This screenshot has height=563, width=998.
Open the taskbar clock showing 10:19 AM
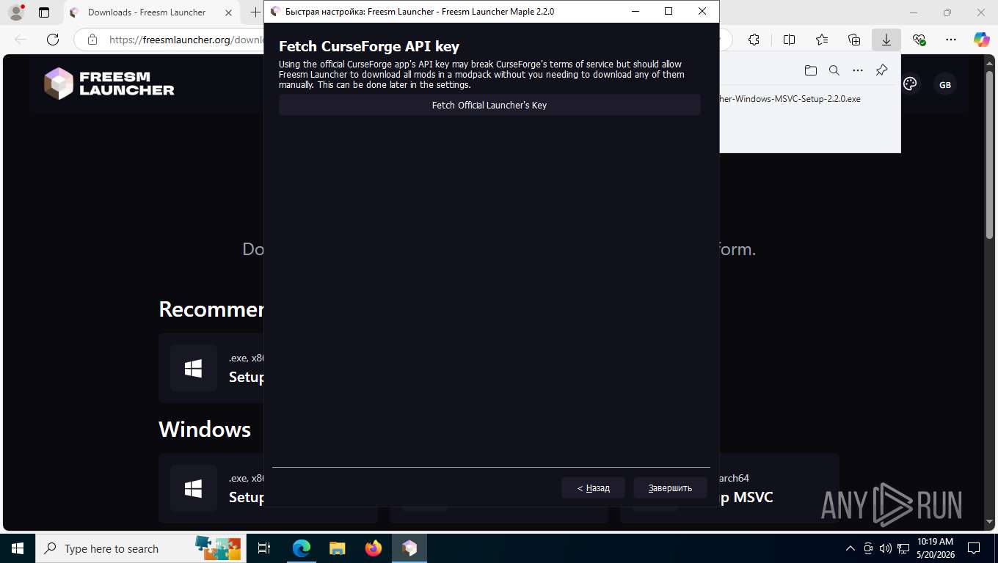coord(935,548)
